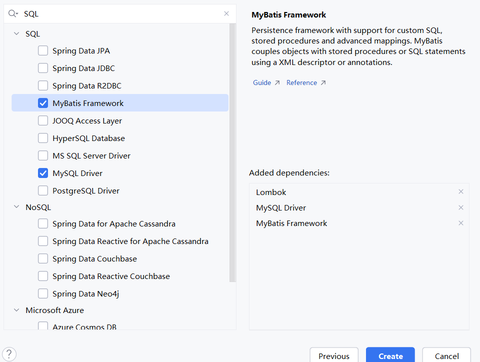
Task: Click the Guide external link arrow
Action: pyautogui.click(x=277, y=83)
